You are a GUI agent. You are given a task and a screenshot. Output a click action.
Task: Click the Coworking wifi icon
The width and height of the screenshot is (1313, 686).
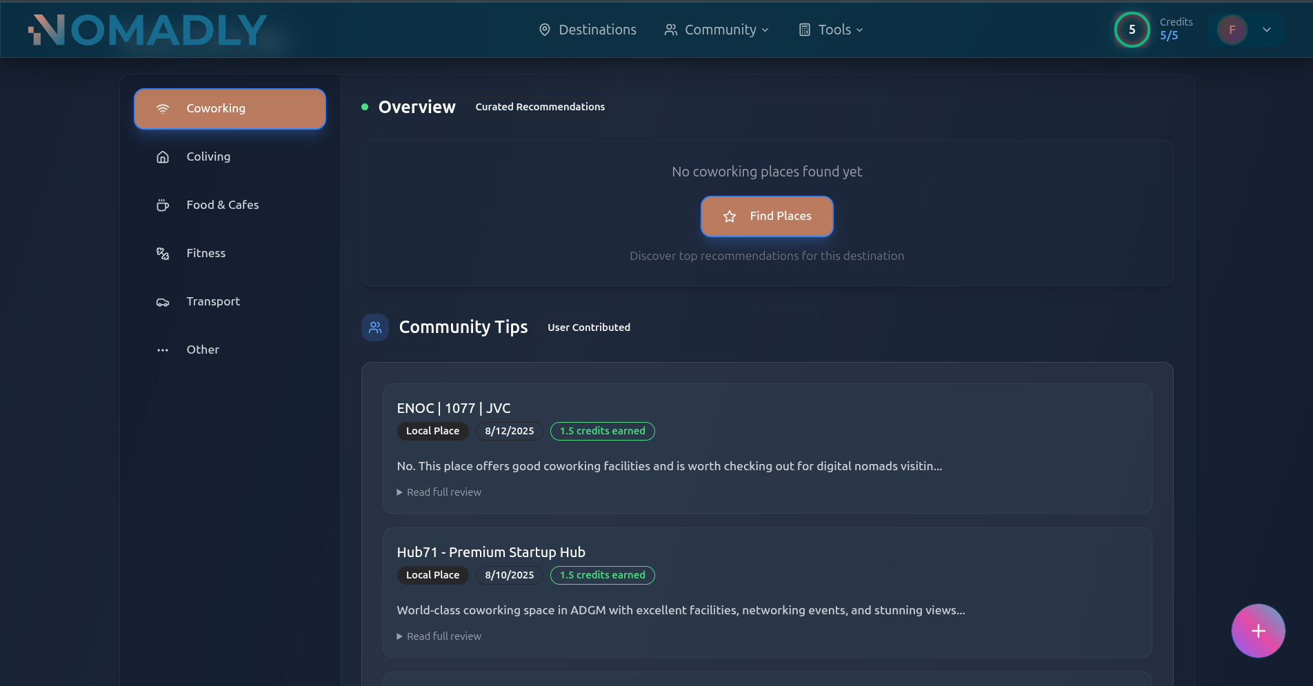point(163,109)
